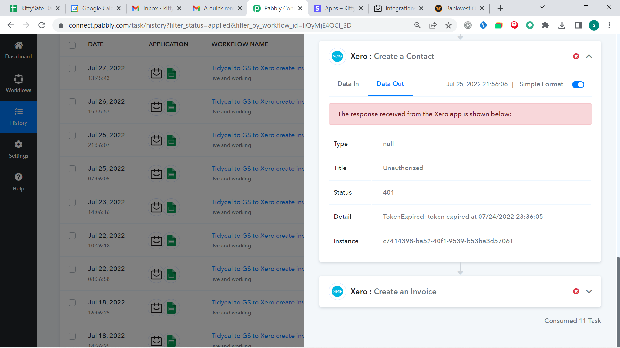Open the Dashboard sidebar icon
Image resolution: width=620 pixels, height=348 pixels.
pyautogui.click(x=18, y=45)
